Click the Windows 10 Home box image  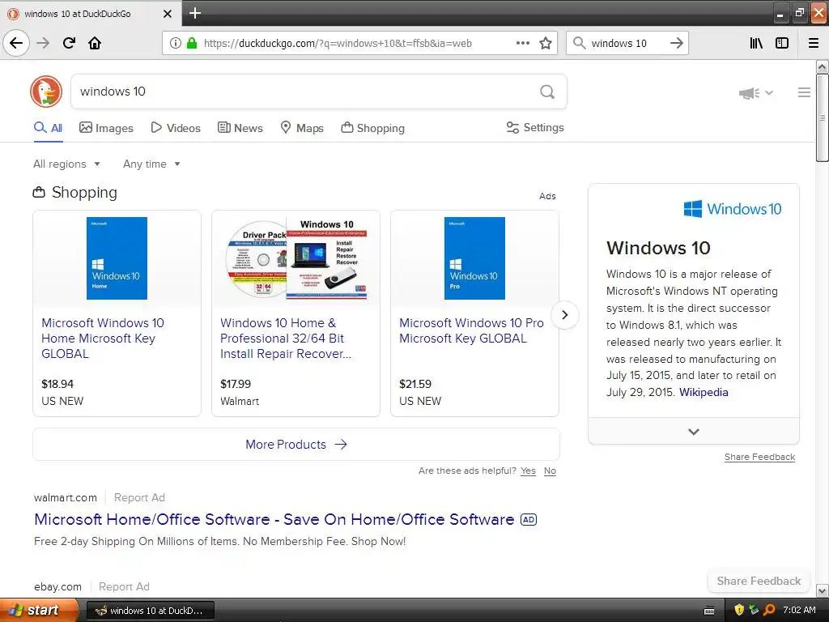point(117,258)
